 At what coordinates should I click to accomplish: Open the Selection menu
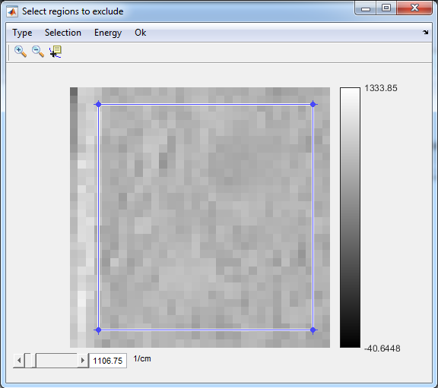pos(63,33)
